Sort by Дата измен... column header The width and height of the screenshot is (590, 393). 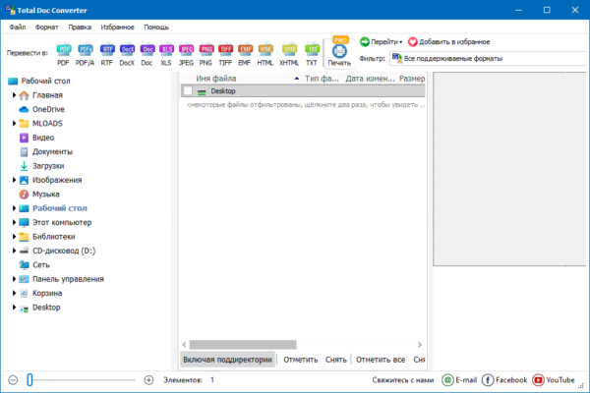[x=370, y=79]
